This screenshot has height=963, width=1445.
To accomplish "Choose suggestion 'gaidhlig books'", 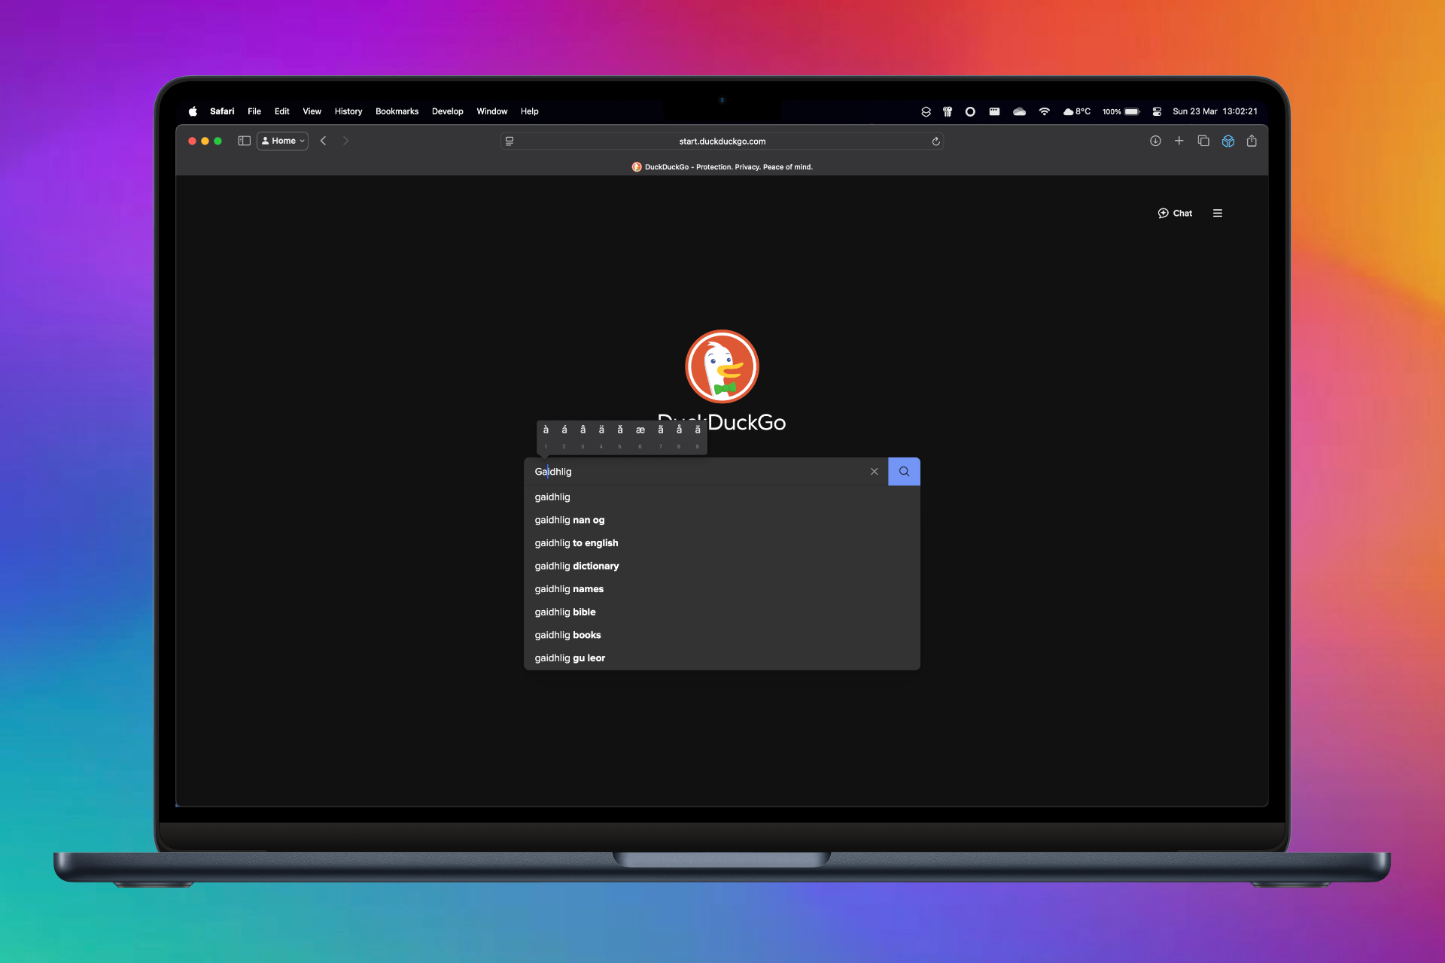I will 722,635.
